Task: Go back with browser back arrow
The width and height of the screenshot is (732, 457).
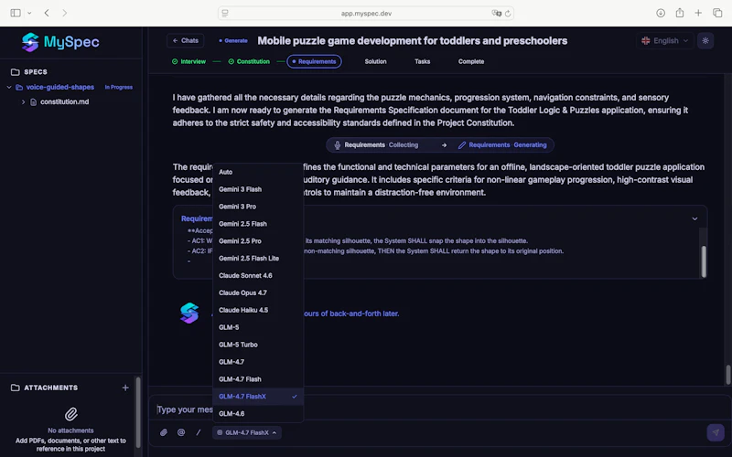Action: [x=47, y=13]
